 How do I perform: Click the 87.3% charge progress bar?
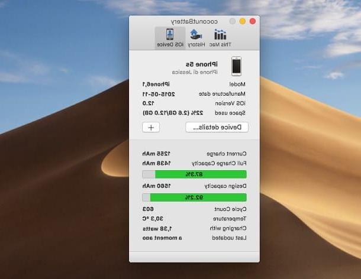[x=194, y=174]
